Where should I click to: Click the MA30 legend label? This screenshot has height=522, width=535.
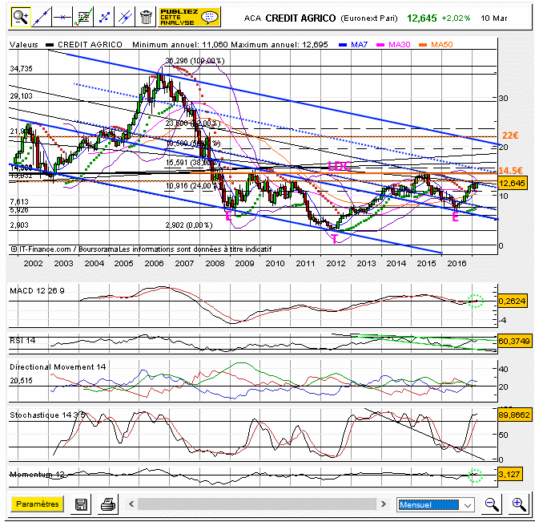tap(399, 45)
